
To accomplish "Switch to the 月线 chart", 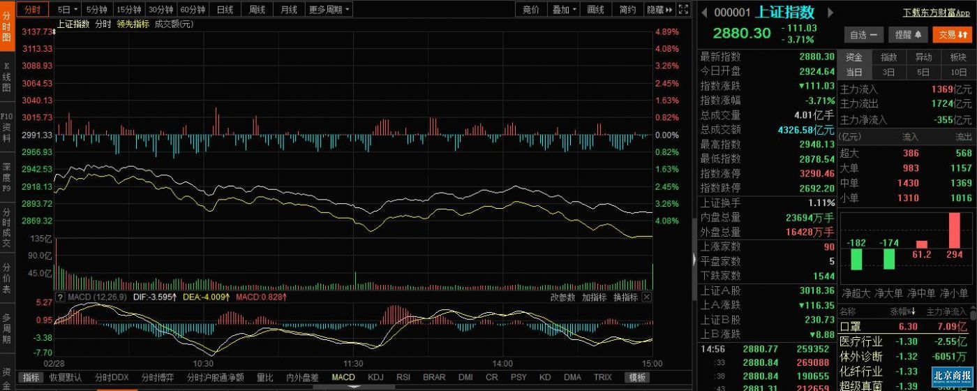I will click(x=288, y=10).
